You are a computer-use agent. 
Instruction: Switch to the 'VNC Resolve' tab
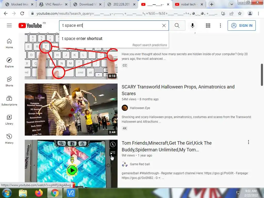coord(53,4)
